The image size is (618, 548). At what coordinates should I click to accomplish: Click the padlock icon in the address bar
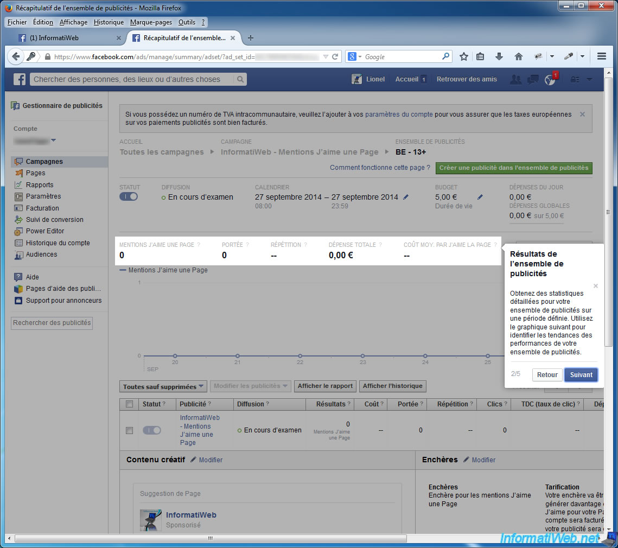[48, 57]
